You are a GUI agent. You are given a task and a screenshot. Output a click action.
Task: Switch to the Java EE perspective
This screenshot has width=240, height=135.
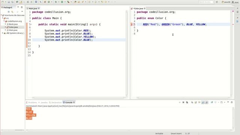coord(226,2)
